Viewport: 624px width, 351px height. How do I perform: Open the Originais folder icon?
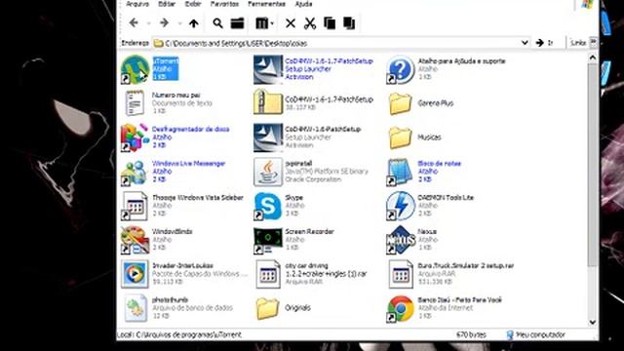point(268,308)
